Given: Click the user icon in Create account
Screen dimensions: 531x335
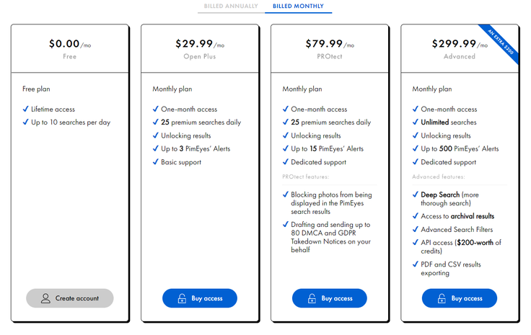Looking at the screenshot, I should (x=45, y=298).
